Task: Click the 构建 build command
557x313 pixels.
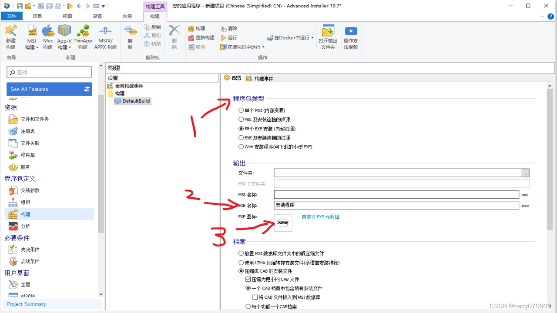Action: 197,28
